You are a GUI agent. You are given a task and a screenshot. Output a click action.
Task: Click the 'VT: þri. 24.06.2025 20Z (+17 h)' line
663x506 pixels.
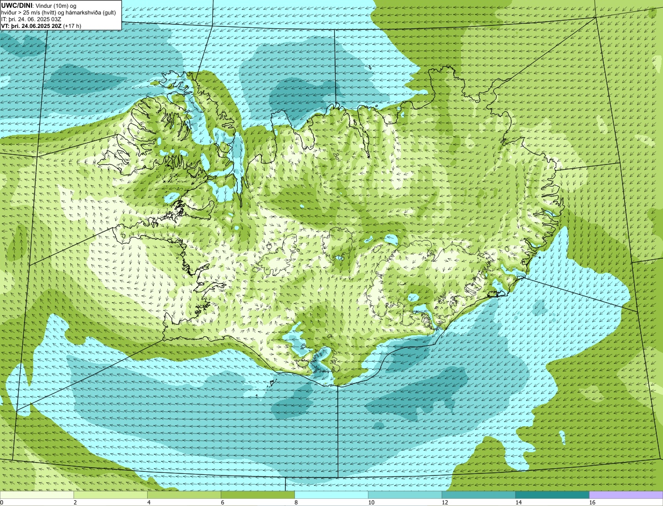point(42,25)
